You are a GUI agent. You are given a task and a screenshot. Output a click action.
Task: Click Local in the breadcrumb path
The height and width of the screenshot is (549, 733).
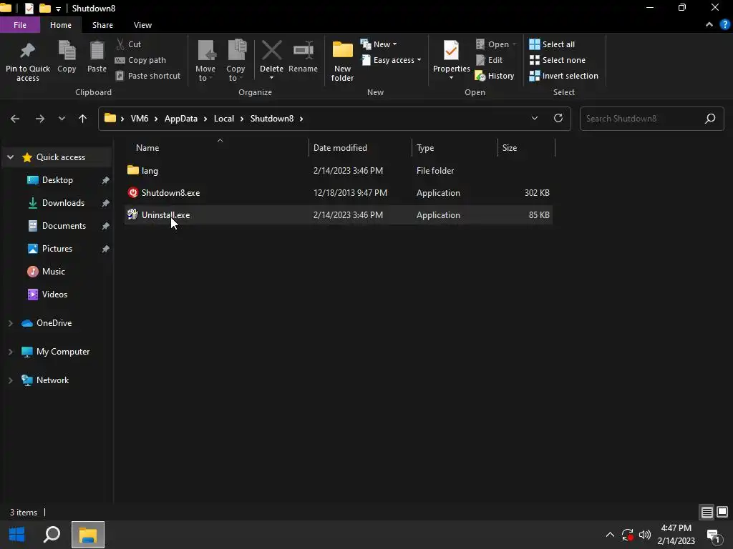224,119
